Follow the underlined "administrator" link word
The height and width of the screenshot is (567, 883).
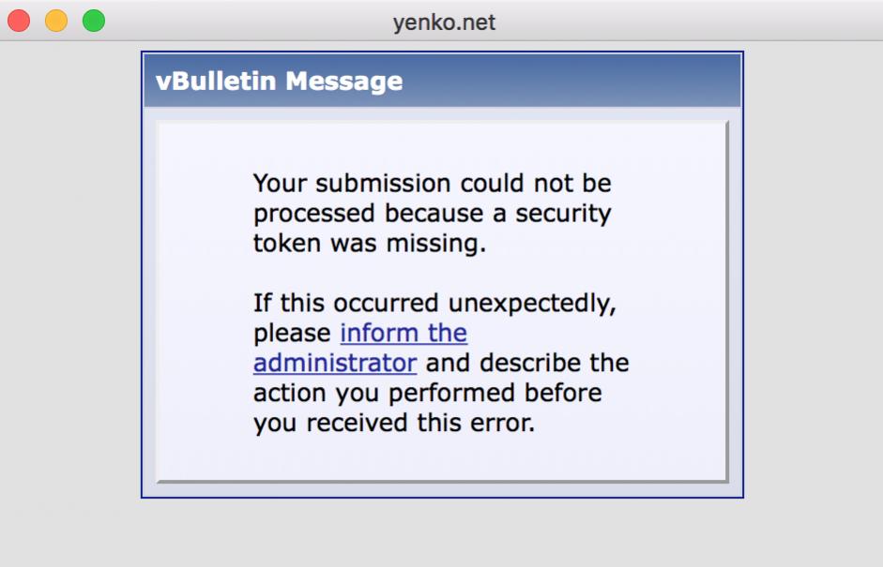[335, 363]
